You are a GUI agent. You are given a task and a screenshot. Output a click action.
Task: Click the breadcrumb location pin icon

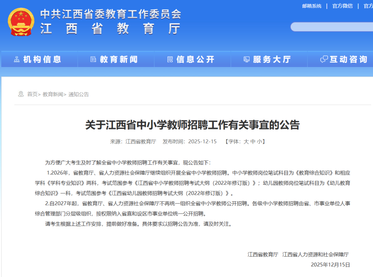tap(21, 94)
